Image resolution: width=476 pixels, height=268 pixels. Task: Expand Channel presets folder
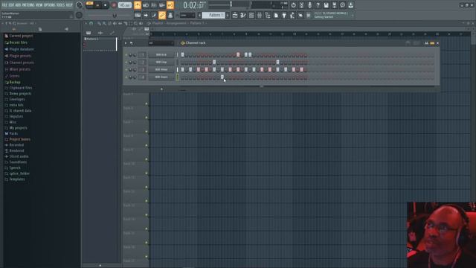pos(22,63)
